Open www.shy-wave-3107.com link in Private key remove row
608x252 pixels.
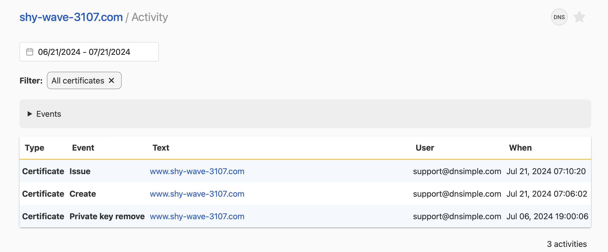tap(197, 216)
